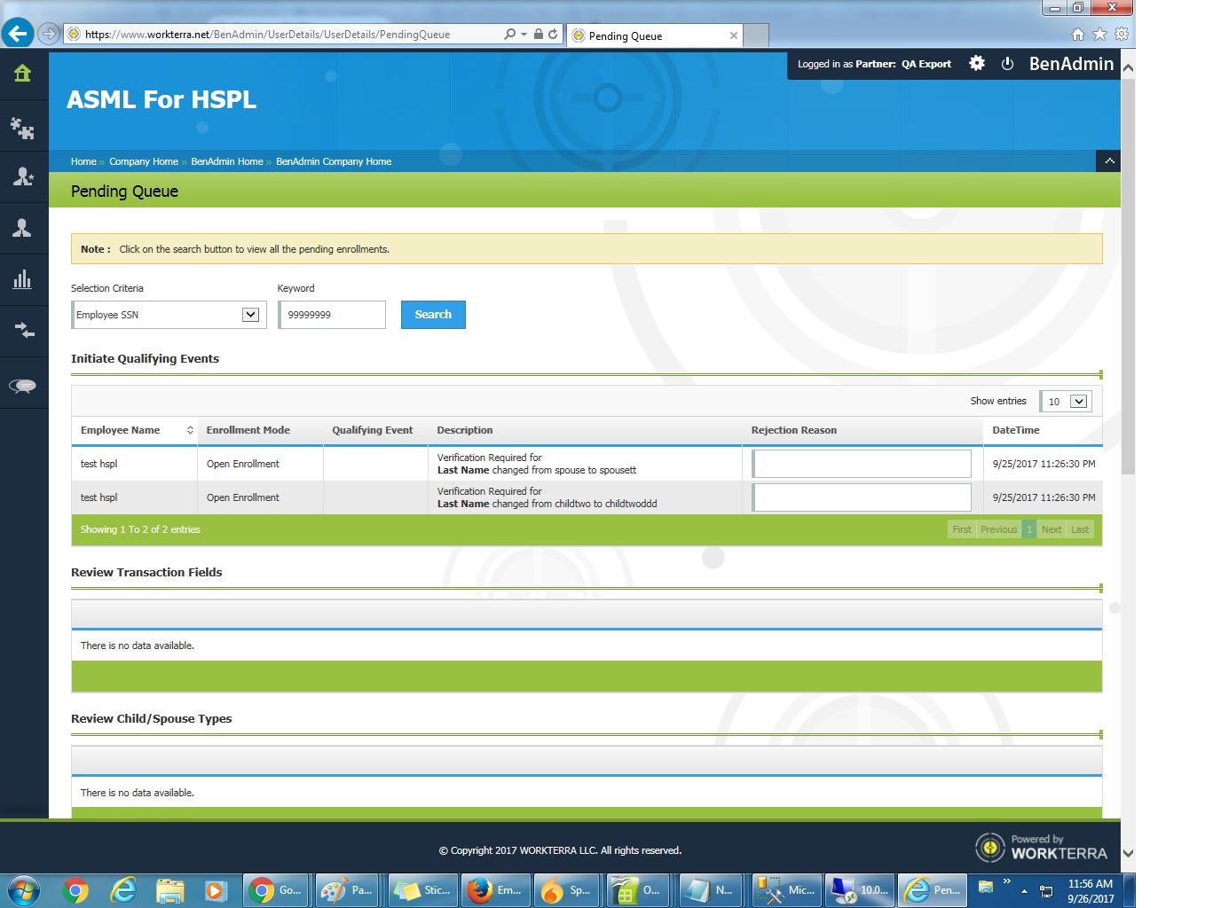Open the Firefox taskbar item
Viewport: 1205px width, 908px height.
coord(495,890)
